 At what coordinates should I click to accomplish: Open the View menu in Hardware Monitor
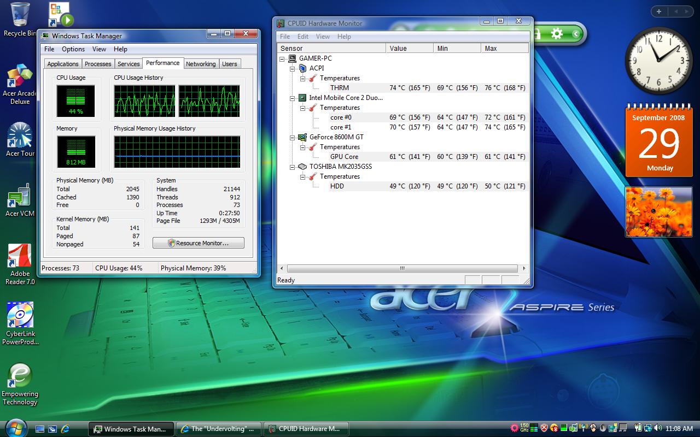coord(323,37)
